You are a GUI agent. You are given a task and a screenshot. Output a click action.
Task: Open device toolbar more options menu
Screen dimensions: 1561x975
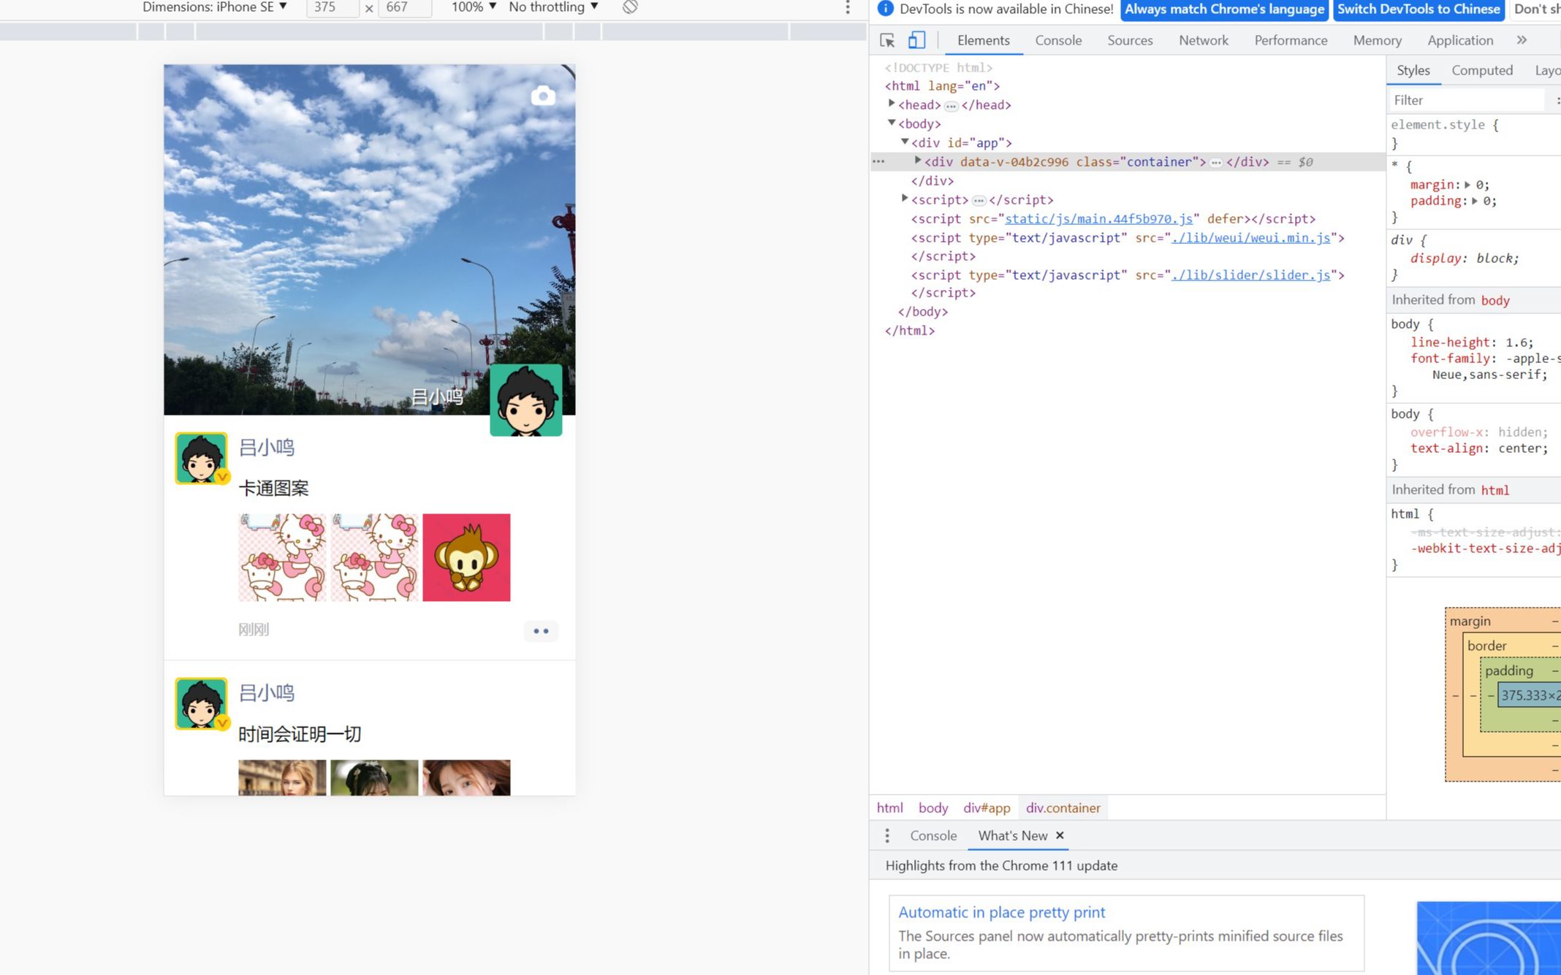[848, 7]
